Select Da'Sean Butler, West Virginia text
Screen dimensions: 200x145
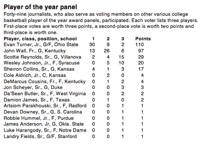point(45,93)
